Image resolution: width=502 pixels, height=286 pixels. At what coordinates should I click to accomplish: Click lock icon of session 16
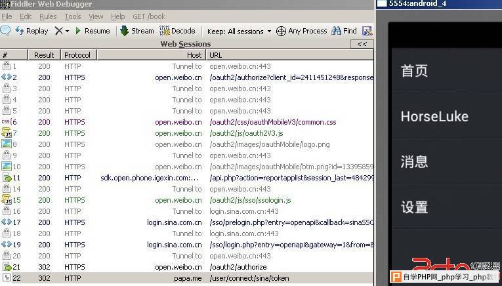pos(6,211)
